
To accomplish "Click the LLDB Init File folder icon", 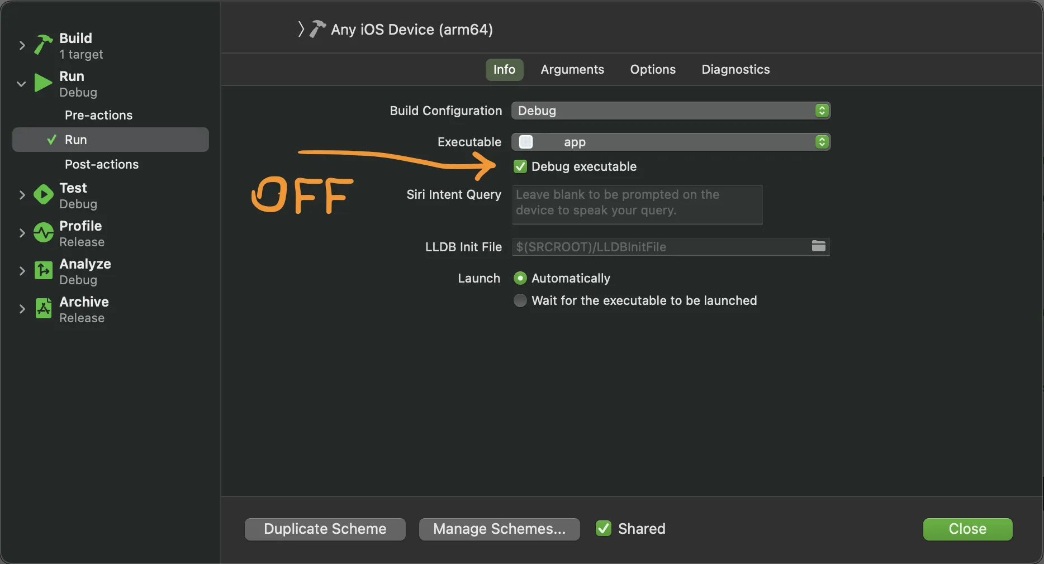I will click(x=818, y=246).
